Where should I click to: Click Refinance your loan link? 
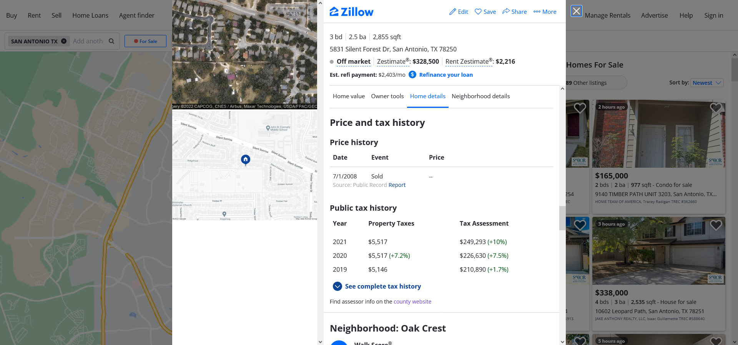pos(446,75)
